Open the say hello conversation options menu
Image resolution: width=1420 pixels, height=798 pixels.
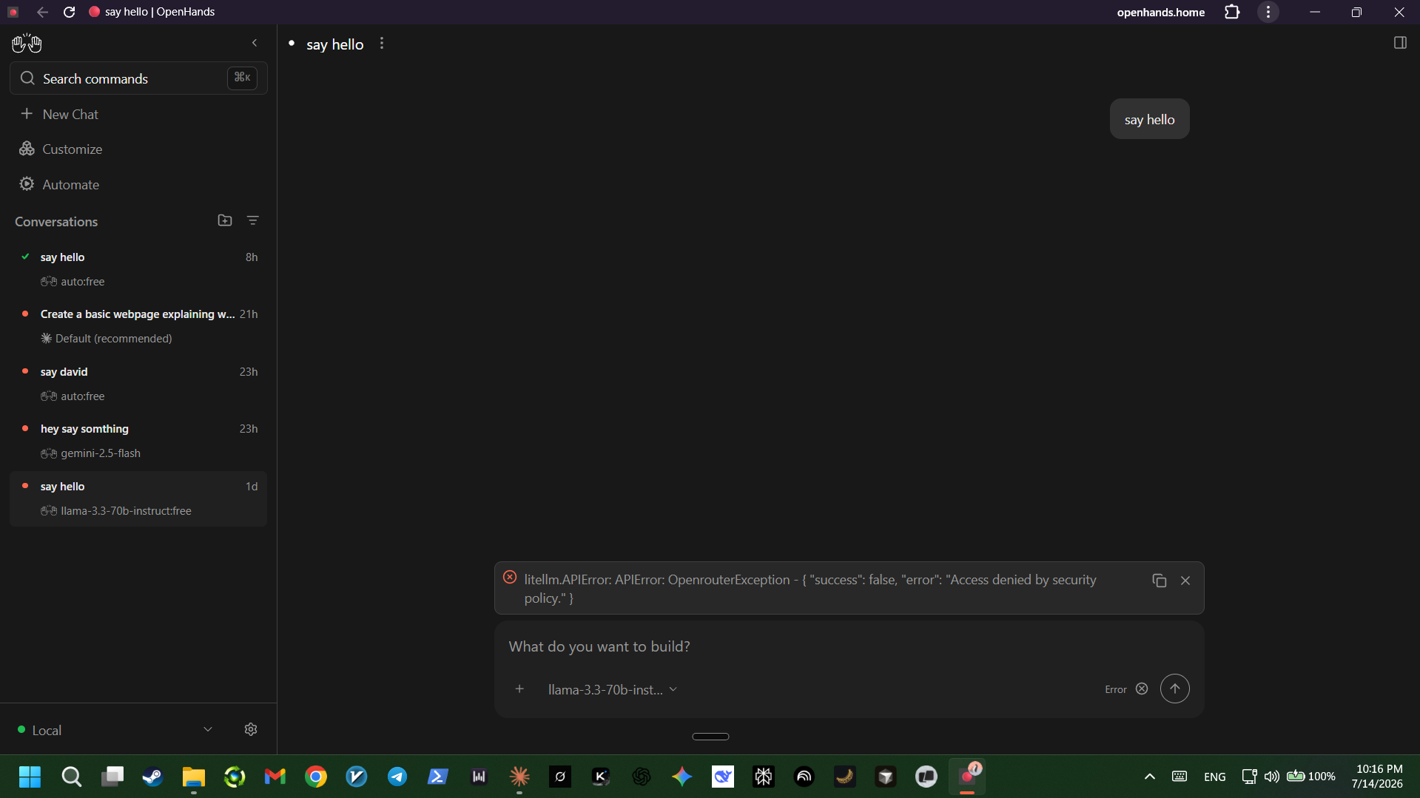pyautogui.click(x=382, y=44)
